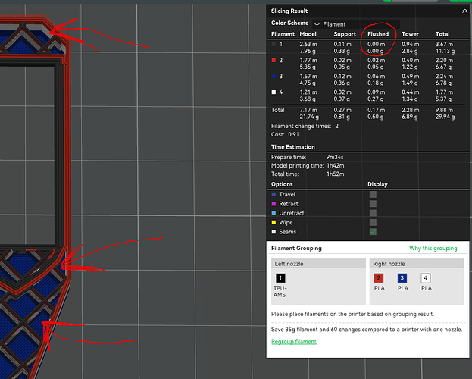Screen dimensions: 472x379
Task: Open the Color Scheme Filament dropdown
Action: [x=356, y=24]
